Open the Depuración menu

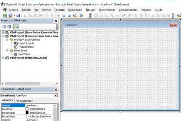point(75,10)
